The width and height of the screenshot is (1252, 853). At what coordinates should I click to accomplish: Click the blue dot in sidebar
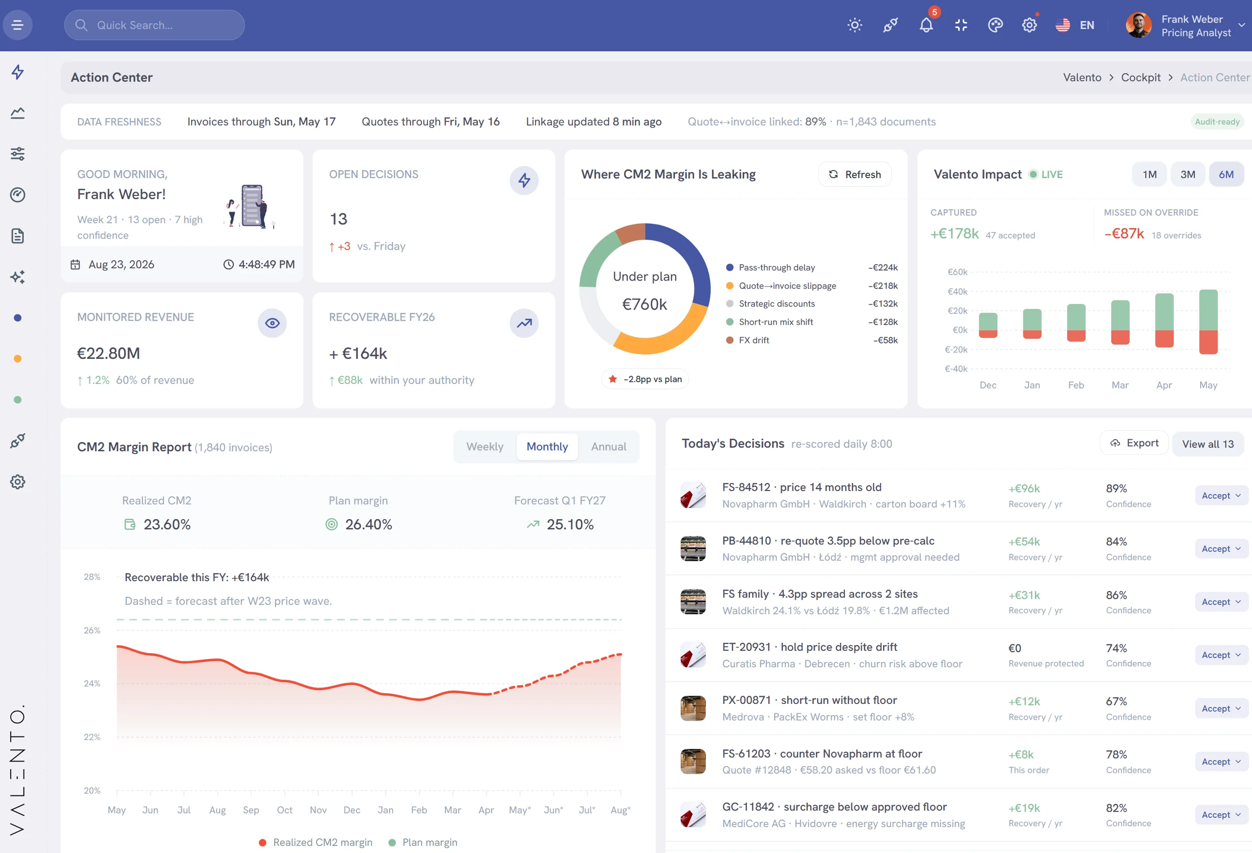pos(18,318)
